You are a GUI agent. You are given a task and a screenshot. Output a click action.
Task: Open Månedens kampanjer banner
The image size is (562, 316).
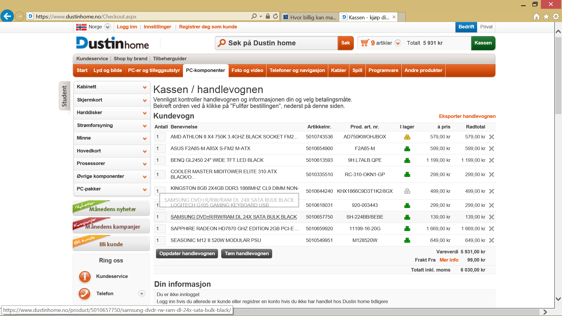click(111, 226)
